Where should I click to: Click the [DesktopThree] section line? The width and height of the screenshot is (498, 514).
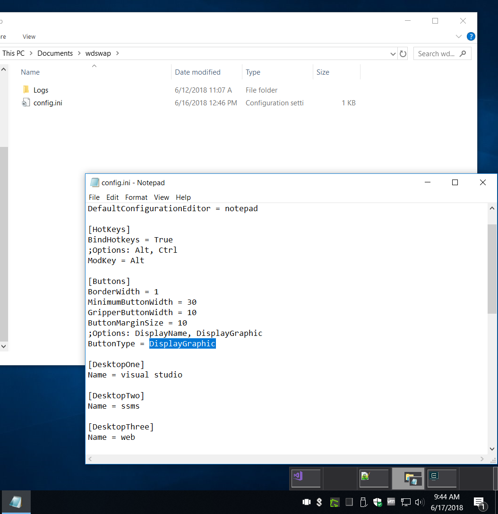coord(121,427)
